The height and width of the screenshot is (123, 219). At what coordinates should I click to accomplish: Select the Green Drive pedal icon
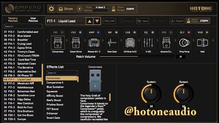76,43
